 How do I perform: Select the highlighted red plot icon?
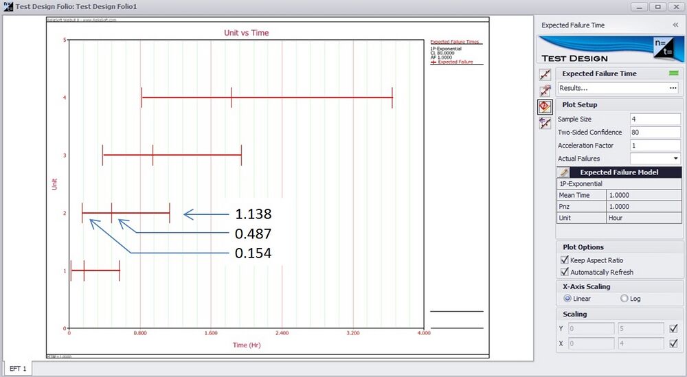pyautogui.click(x=545, y=106)
